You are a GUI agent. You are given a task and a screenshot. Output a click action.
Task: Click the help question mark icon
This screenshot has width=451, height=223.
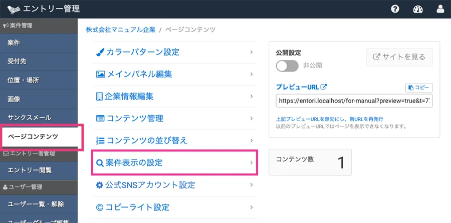tap(395, 9)
